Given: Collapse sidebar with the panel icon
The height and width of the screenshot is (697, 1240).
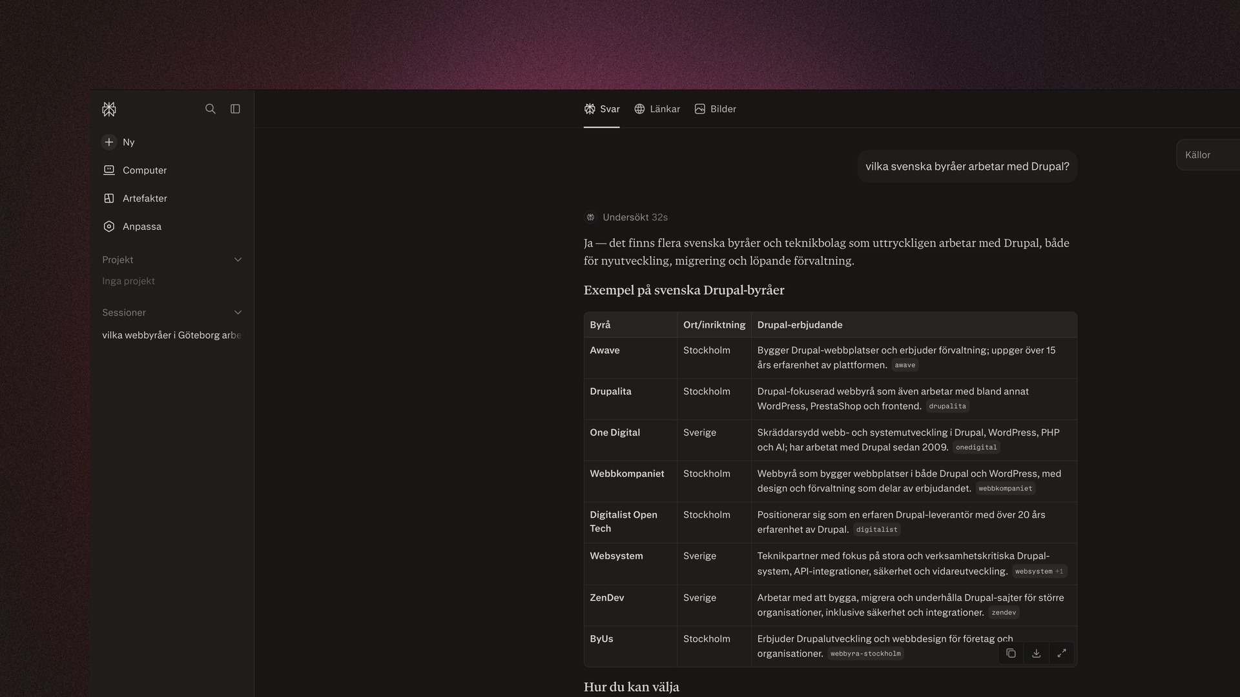Looking at the screenshot, I should pos(235,109).
